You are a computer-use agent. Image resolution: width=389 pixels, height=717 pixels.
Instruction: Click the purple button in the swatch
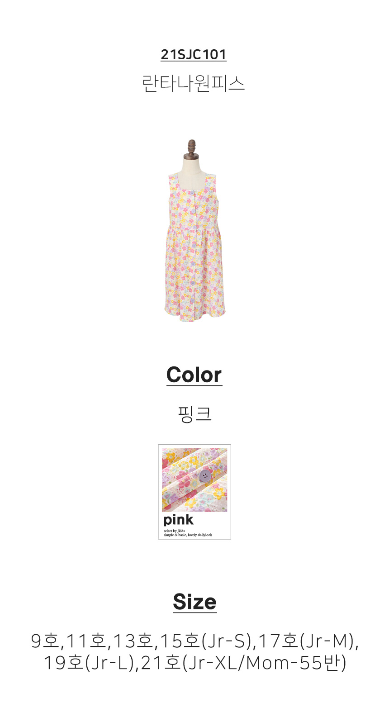(x=205, y=475)
